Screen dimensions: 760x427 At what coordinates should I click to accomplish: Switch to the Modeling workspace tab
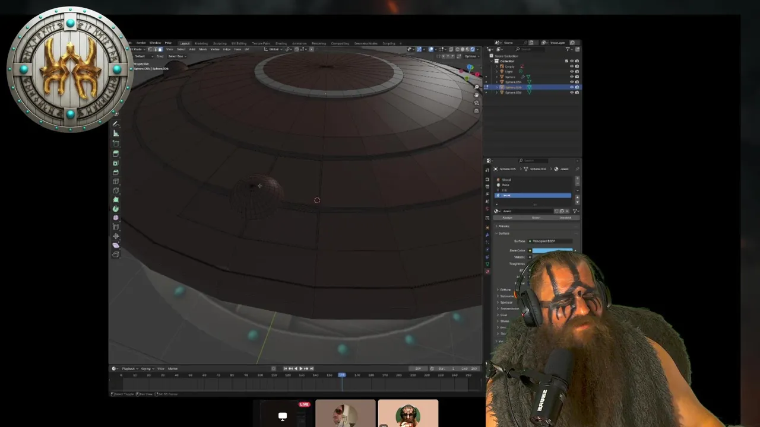pos(201,43)
